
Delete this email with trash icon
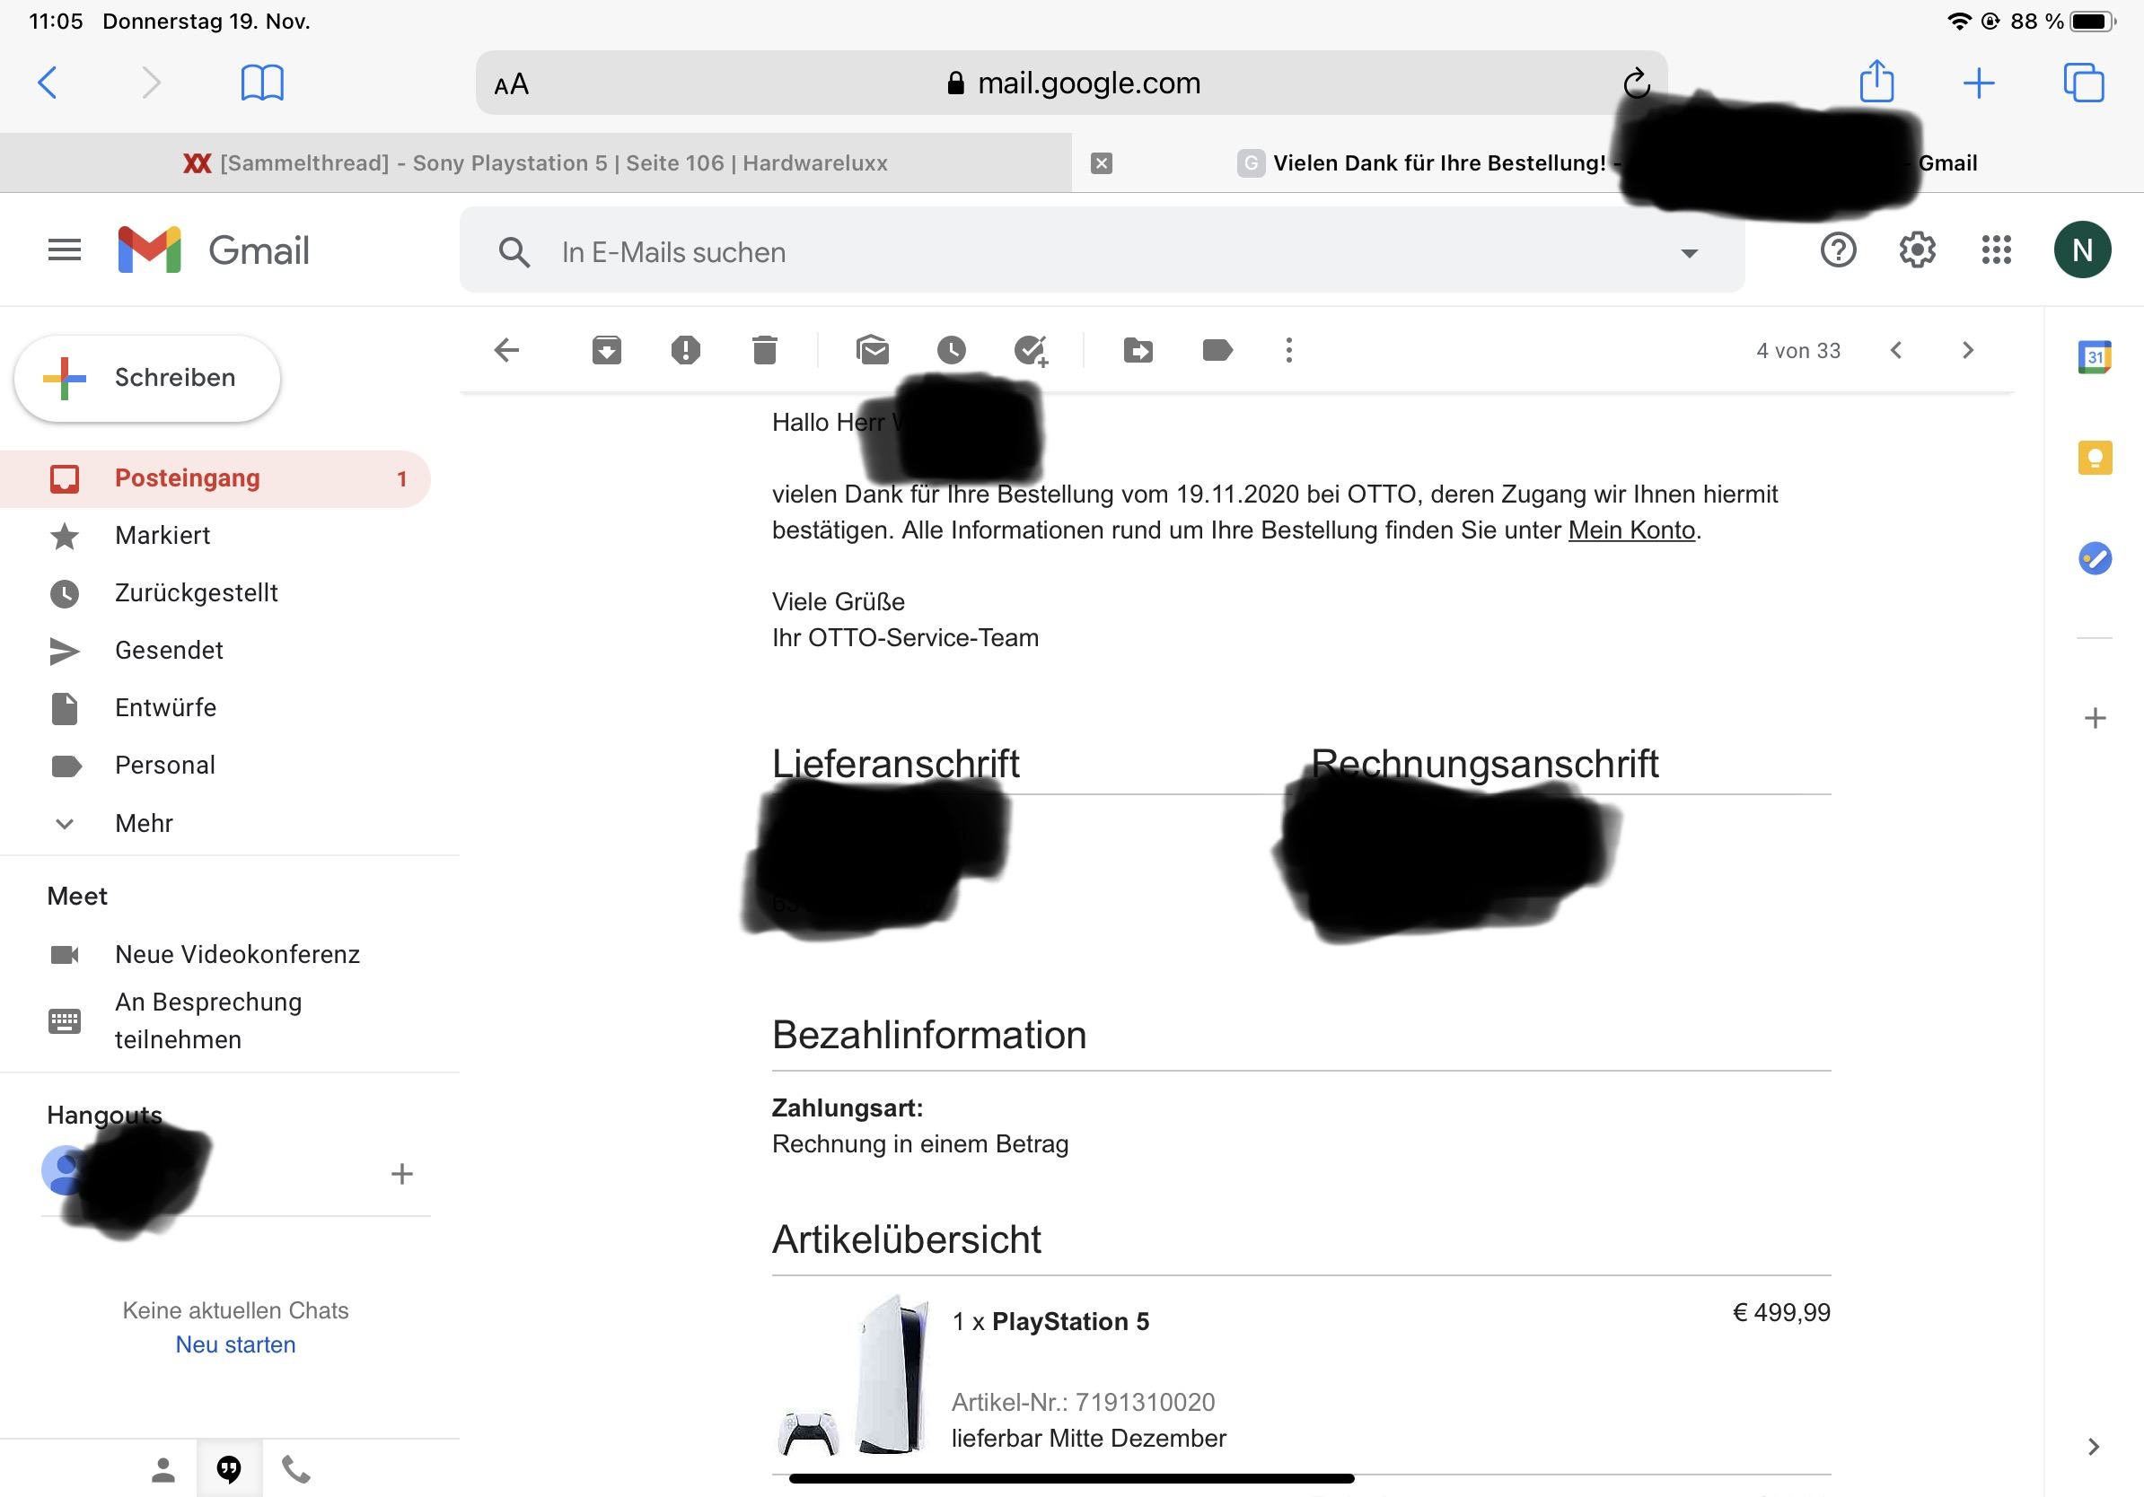click(765, 351)
